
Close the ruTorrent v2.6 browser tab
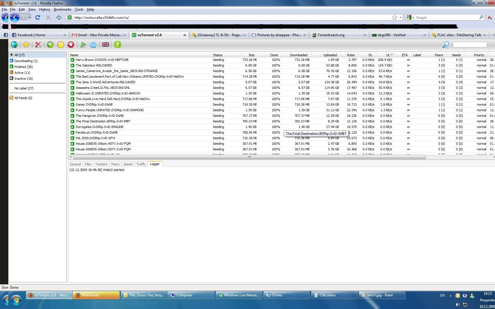click(x=185, y=35)
